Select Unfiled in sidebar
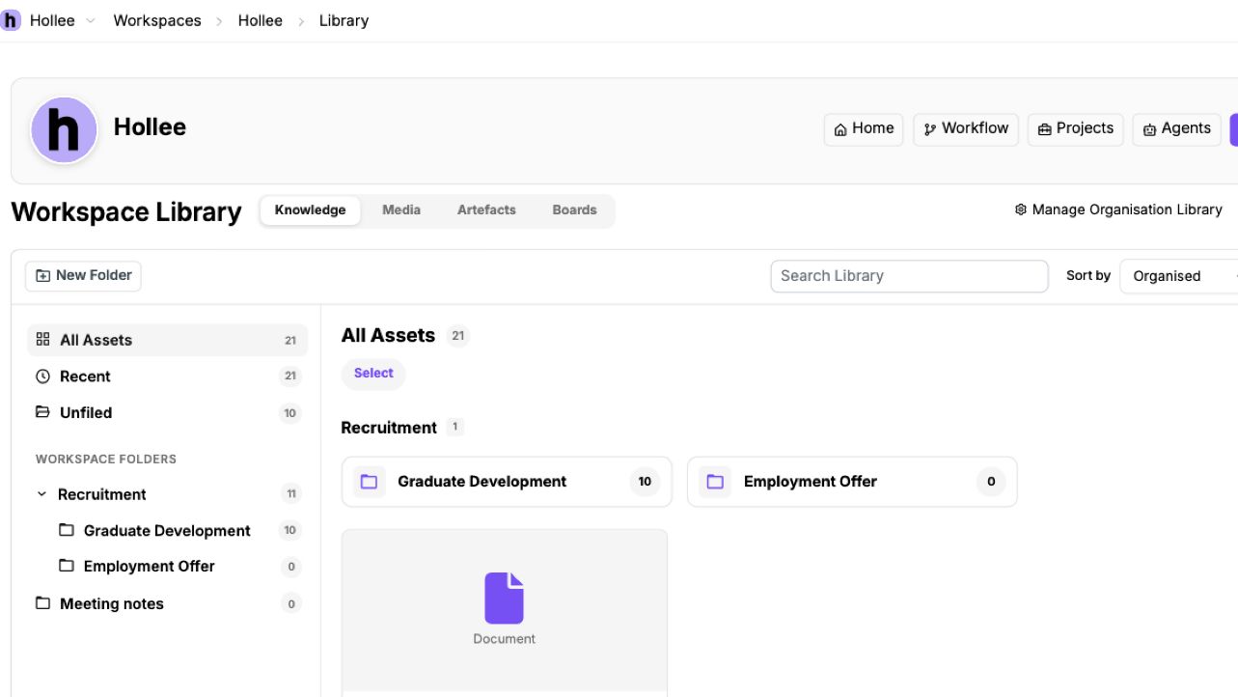1238x697 pixels. 167,413
